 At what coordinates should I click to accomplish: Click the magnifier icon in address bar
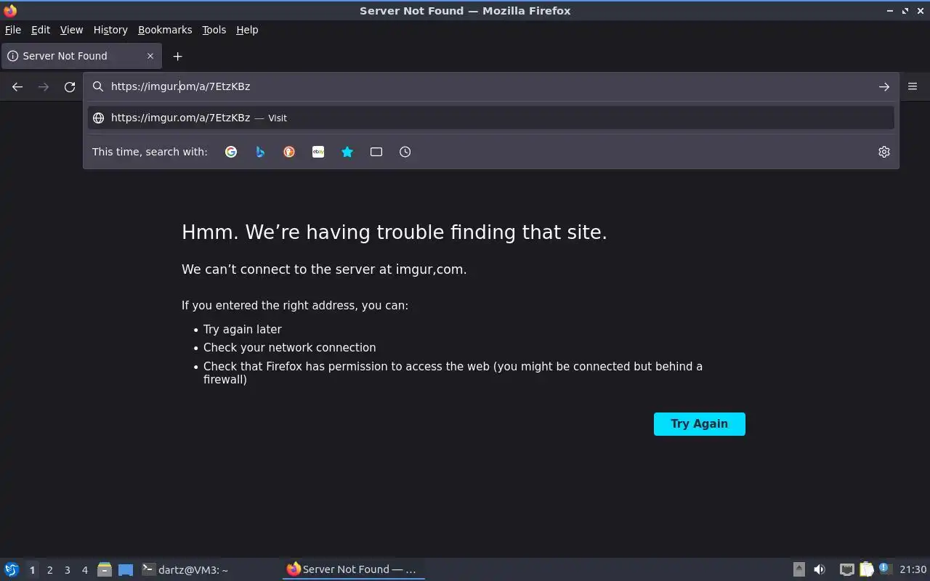click(98, 86)
